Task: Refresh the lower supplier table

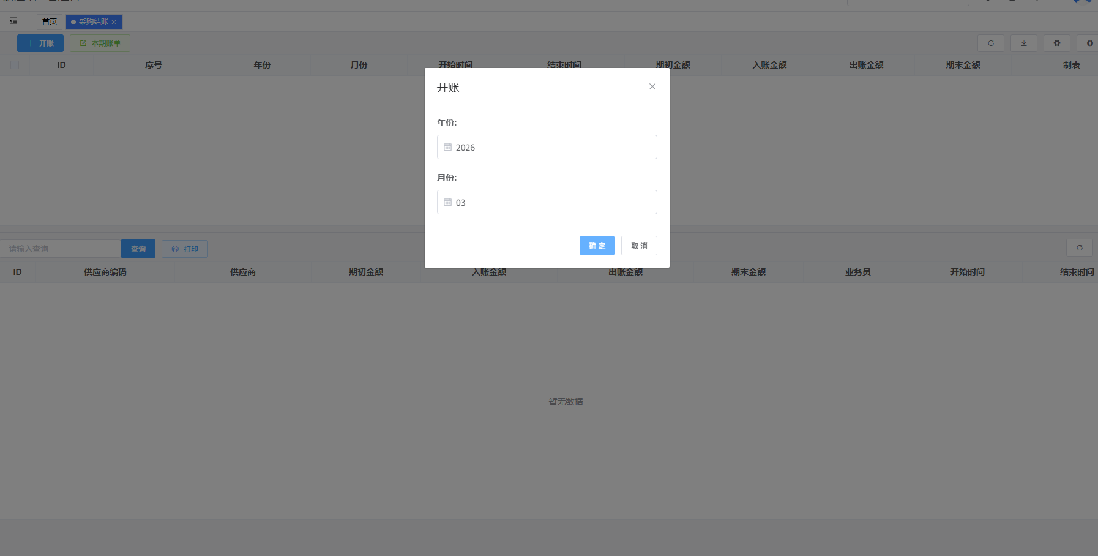Action: [1079, 248]
